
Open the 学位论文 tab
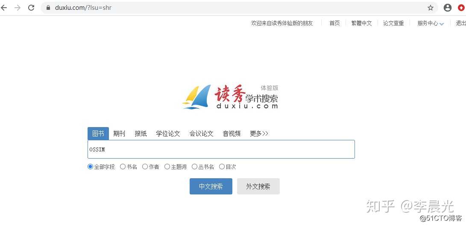[168, 133]
